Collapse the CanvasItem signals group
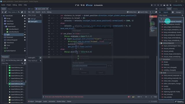This screenshot has height=104, width=185. (x=160, y=59)
